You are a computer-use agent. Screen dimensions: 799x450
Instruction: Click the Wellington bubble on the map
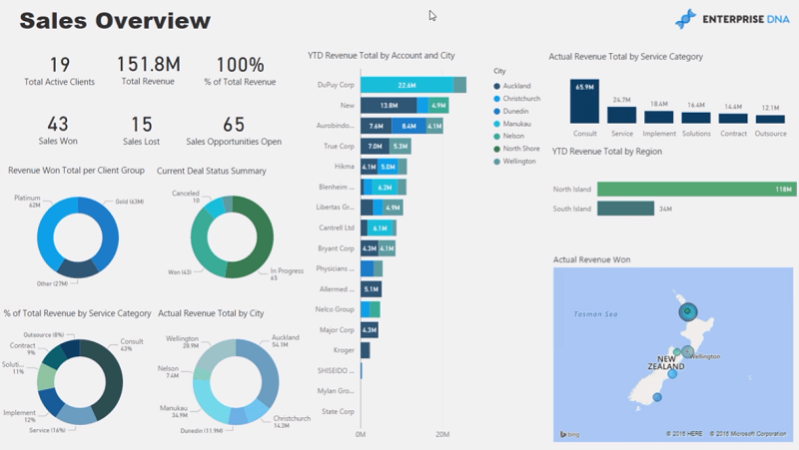pos(688,351)
